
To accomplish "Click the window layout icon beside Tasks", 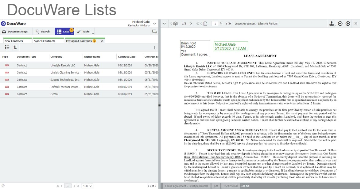I will (x=154, y=32).
